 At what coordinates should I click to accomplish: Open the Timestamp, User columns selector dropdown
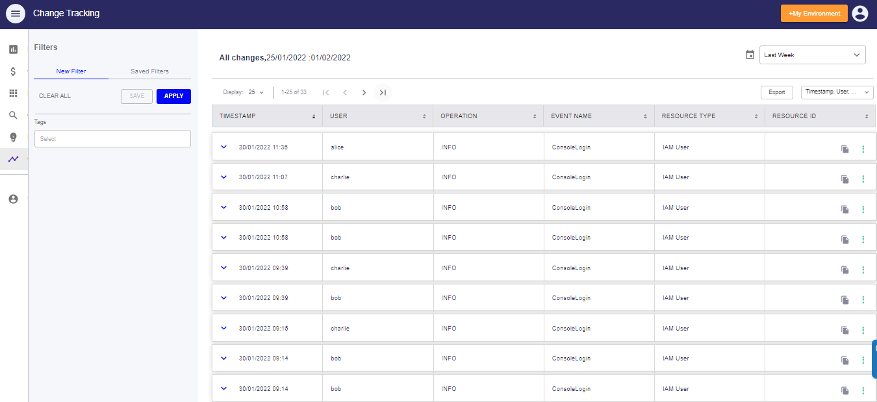point(837,92)
